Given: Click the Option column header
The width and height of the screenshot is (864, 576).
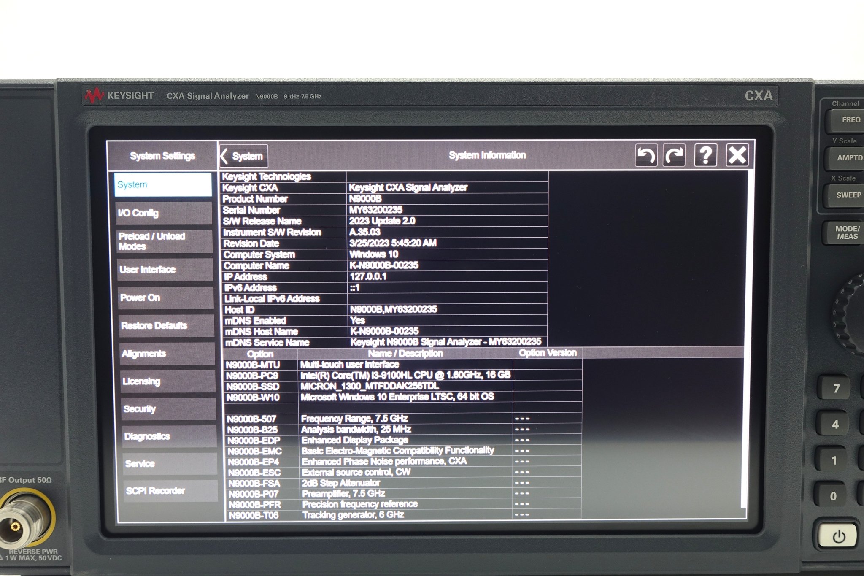Looking at the screenshot, I should pyautogui.click(x=260, y=354).
